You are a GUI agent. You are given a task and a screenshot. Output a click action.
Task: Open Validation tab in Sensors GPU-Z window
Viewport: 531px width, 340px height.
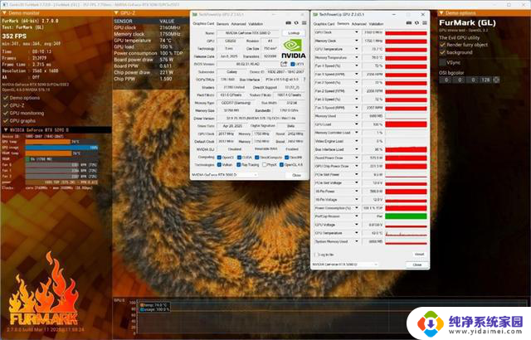(x=376, y=24)
